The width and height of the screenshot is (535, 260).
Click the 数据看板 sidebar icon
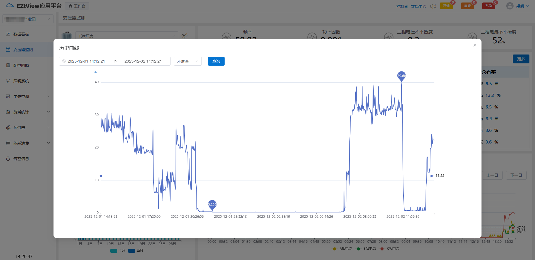[8, 34]
